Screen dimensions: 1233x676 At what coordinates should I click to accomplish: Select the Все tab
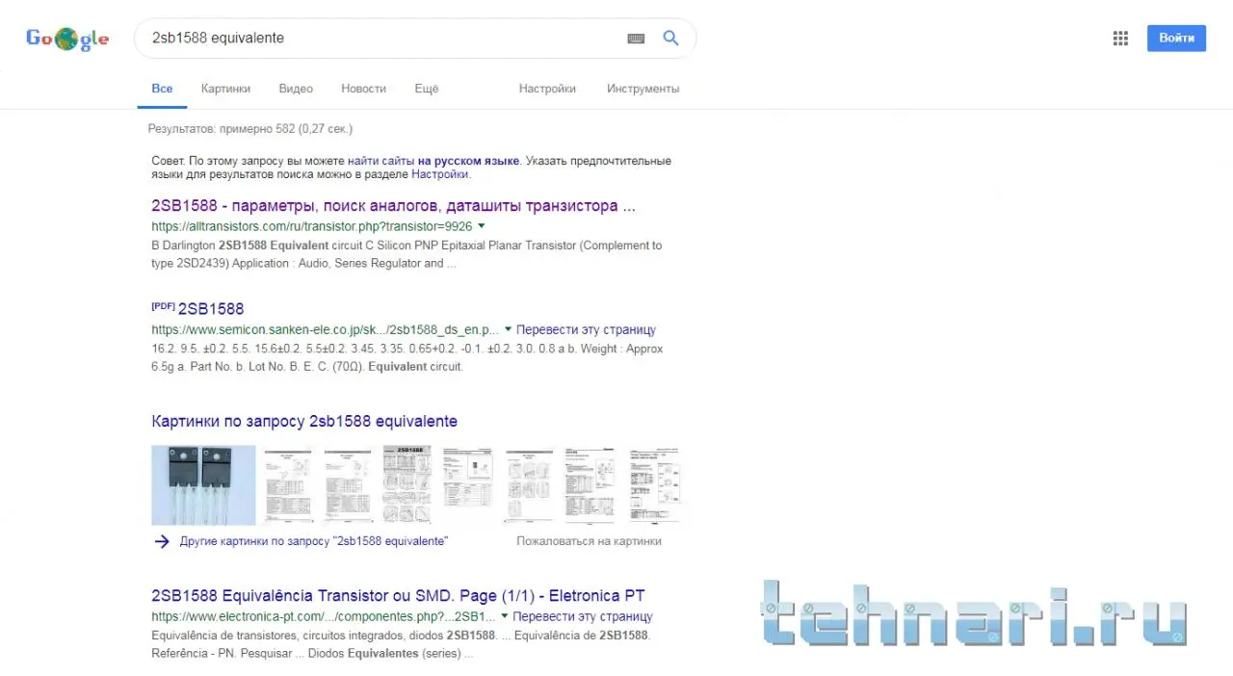(162, 89)
